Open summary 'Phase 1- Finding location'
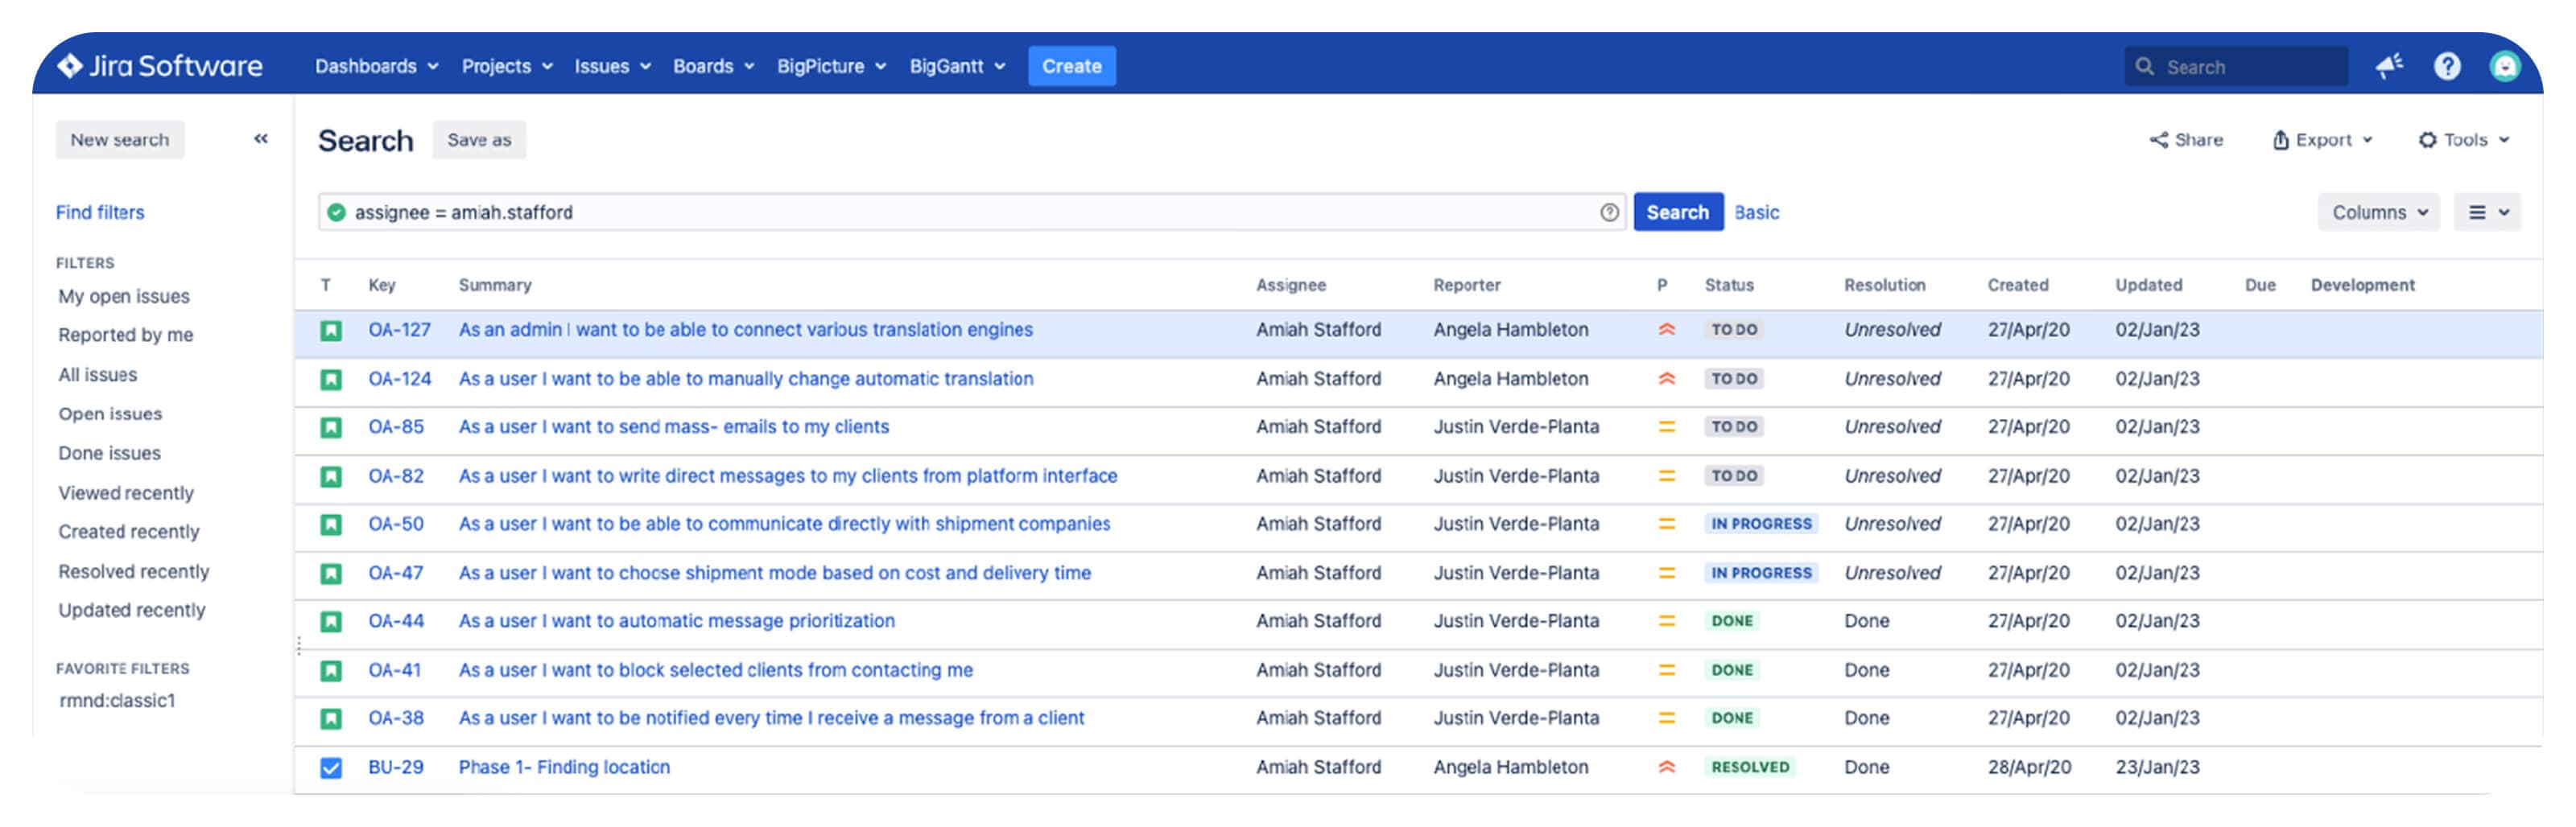2576x827 pixels. coord(564,767)
